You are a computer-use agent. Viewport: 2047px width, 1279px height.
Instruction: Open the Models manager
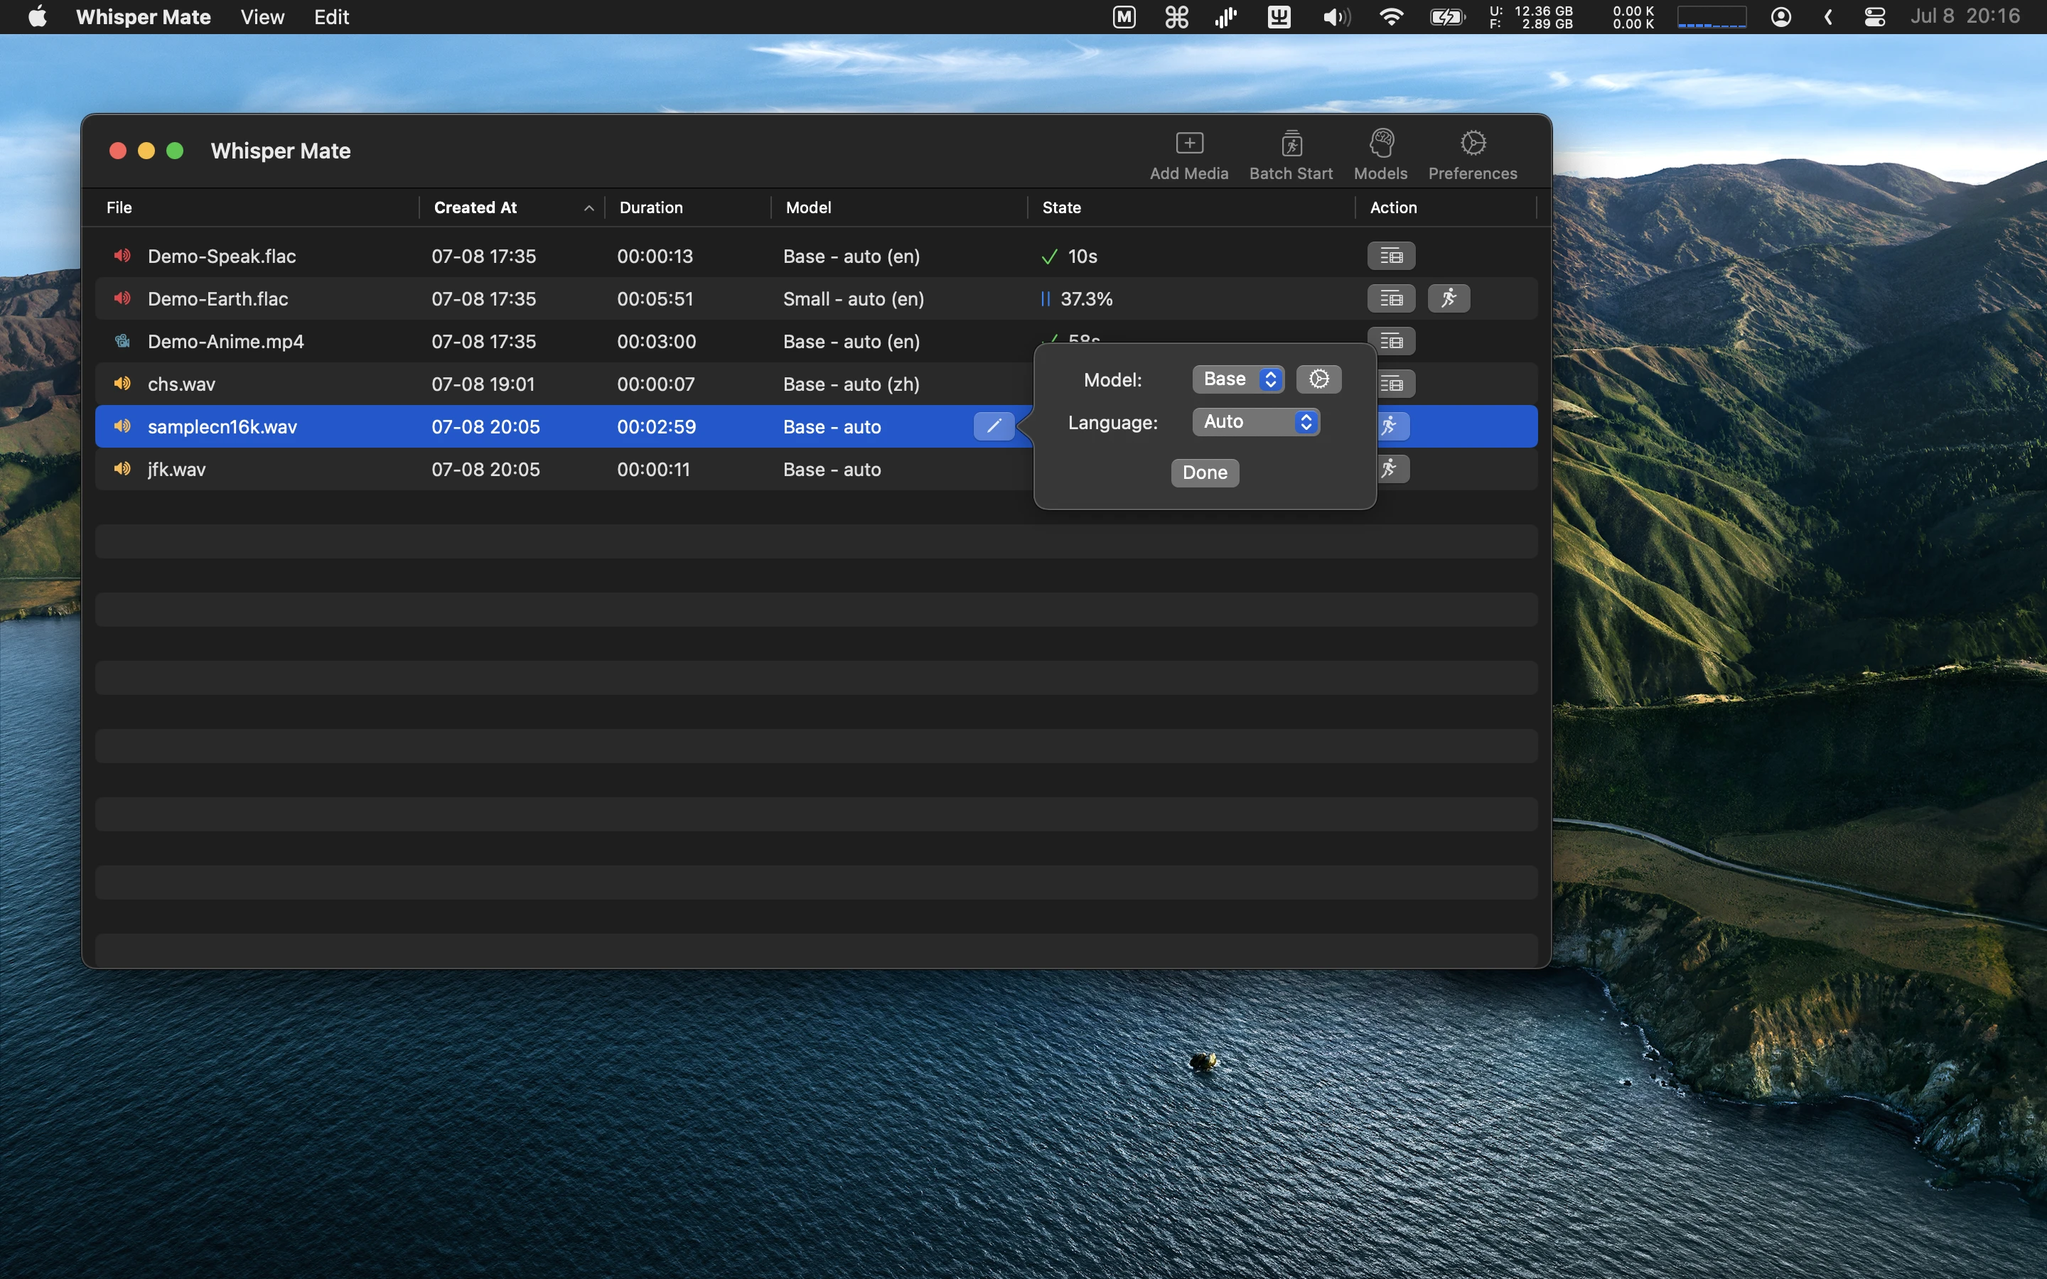[x=1380, y=156]
